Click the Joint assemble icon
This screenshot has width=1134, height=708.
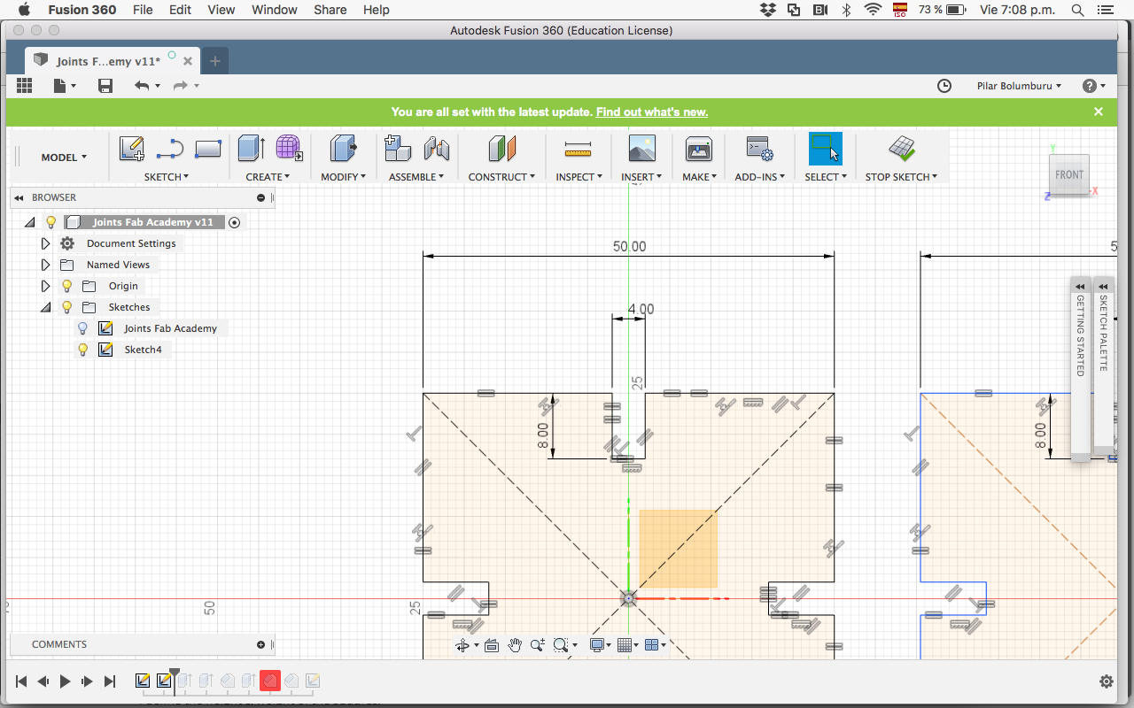pyautogui.click(x=436, y=148)
